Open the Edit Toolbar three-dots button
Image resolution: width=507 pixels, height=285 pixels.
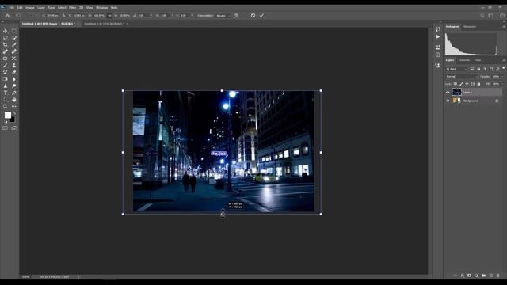[x=14, y=106]
